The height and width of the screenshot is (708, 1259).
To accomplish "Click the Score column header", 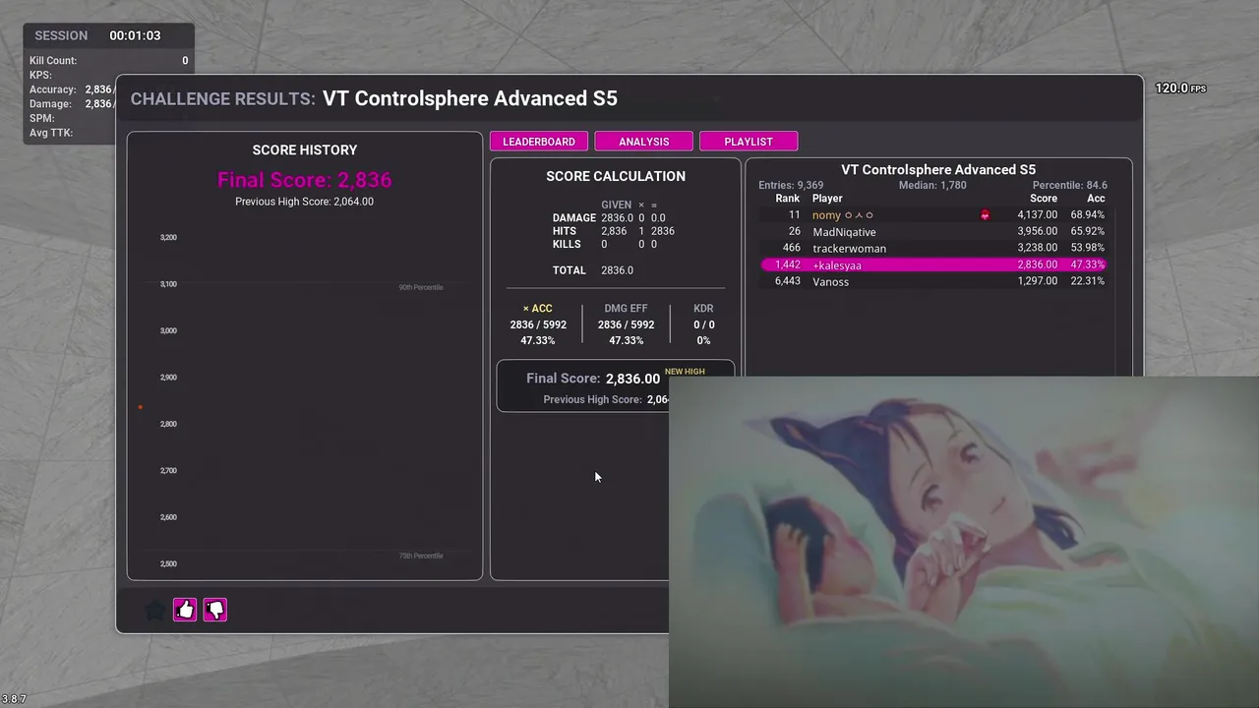I will click(1044, 199).
